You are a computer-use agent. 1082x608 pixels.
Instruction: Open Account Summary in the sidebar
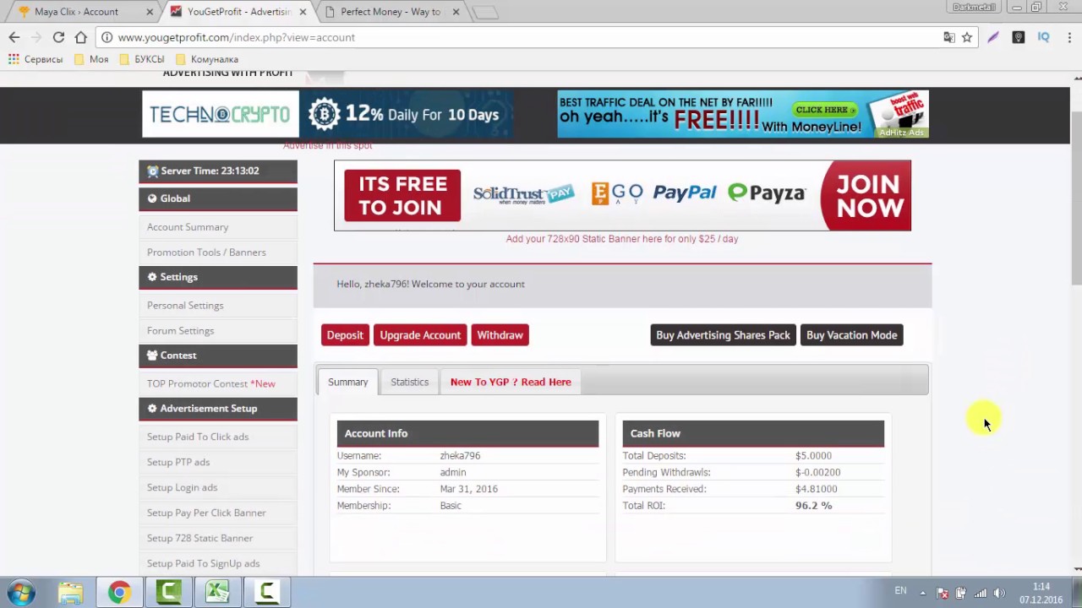point(188,227)
